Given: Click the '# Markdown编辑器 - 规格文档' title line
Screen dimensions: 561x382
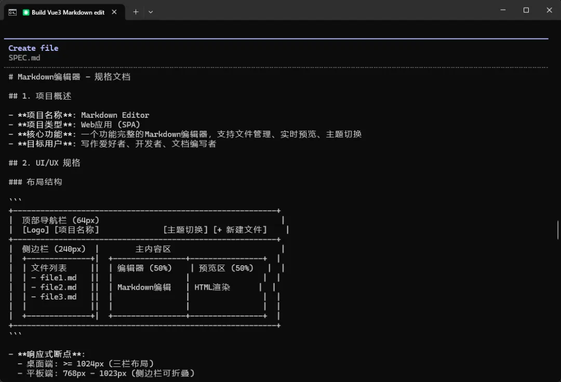Looking at the screenshot, I should [x=70, y=77].
